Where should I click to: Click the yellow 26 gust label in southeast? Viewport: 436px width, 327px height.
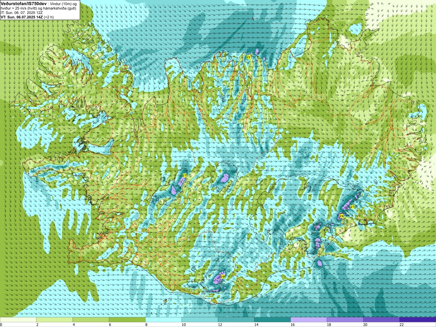(x=342, y=216)
